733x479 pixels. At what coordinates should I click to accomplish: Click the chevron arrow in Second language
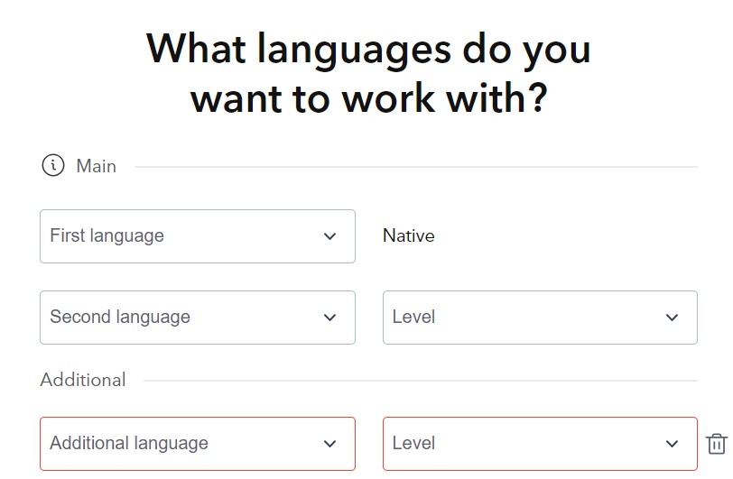[x=329, y=318]
